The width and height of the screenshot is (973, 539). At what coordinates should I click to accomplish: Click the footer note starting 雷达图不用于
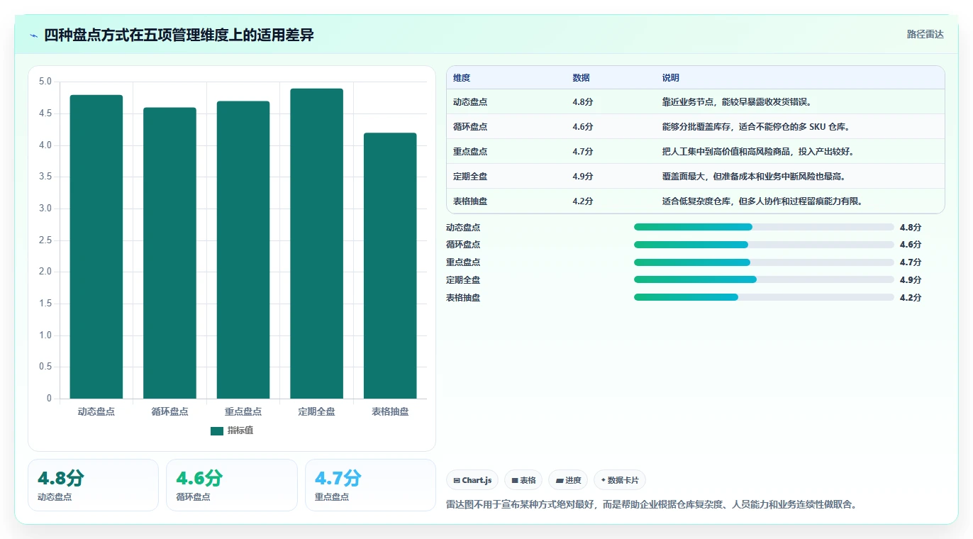(651, 505)
